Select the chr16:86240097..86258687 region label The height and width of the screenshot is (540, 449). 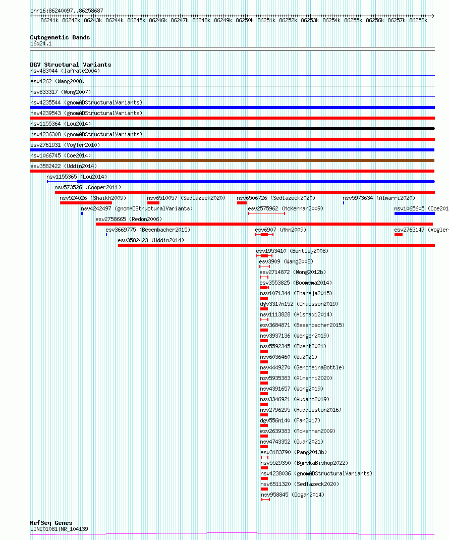click(67, 11)
